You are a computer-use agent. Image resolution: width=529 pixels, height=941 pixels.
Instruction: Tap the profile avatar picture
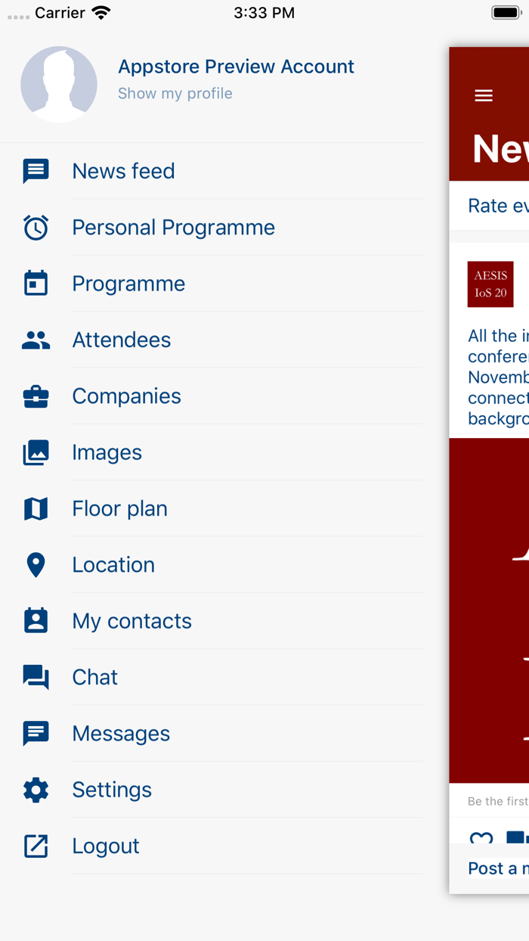coord(59,84)
